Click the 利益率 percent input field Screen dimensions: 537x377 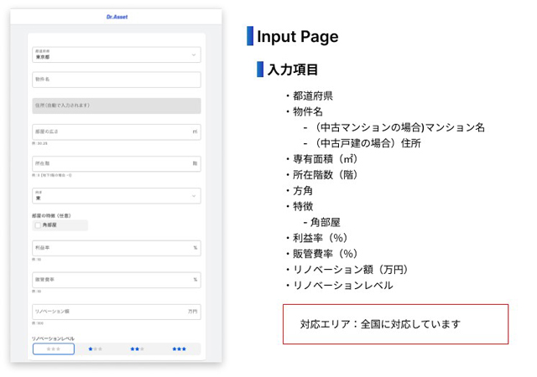click(117, 248)
